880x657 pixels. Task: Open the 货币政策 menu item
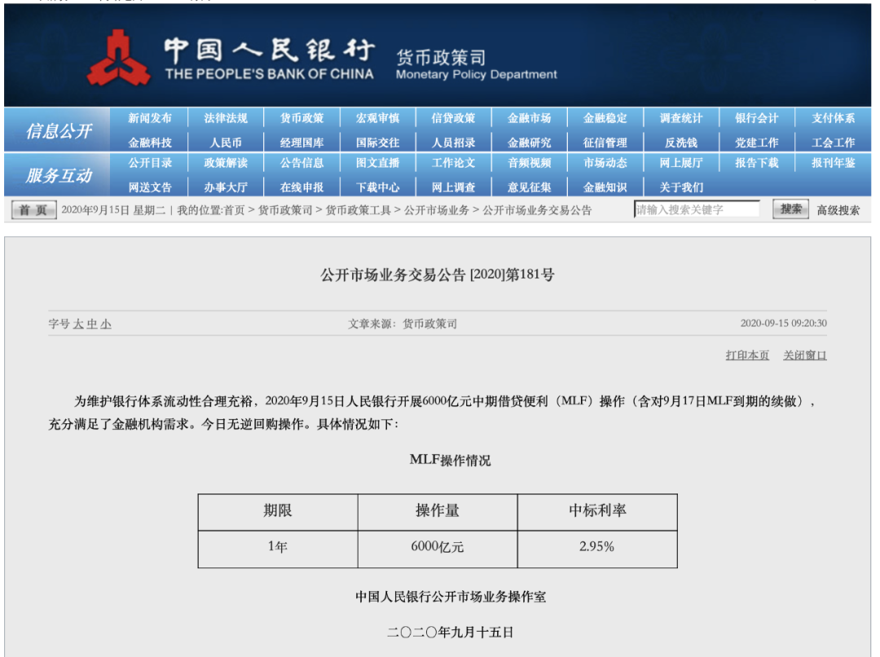pos(301,118)
